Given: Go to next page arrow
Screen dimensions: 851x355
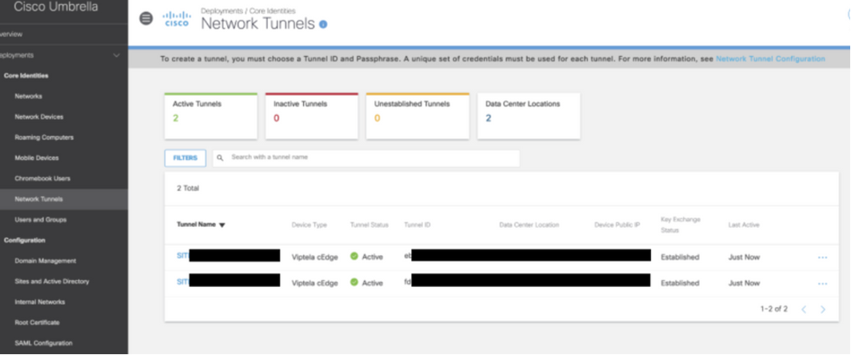Looking at the screenshot, I should pos(823,309).
